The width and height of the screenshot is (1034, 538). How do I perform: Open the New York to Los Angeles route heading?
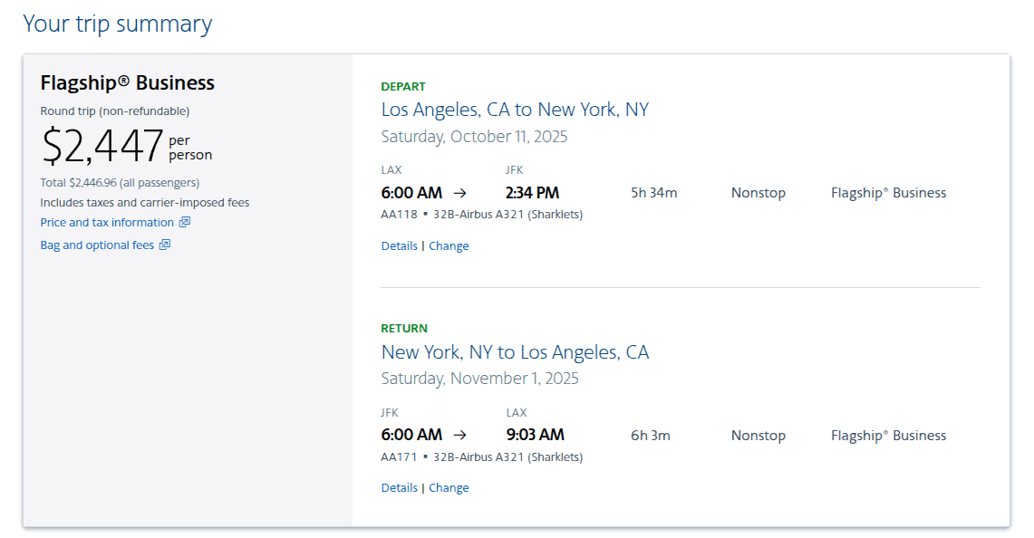(516, 351)
